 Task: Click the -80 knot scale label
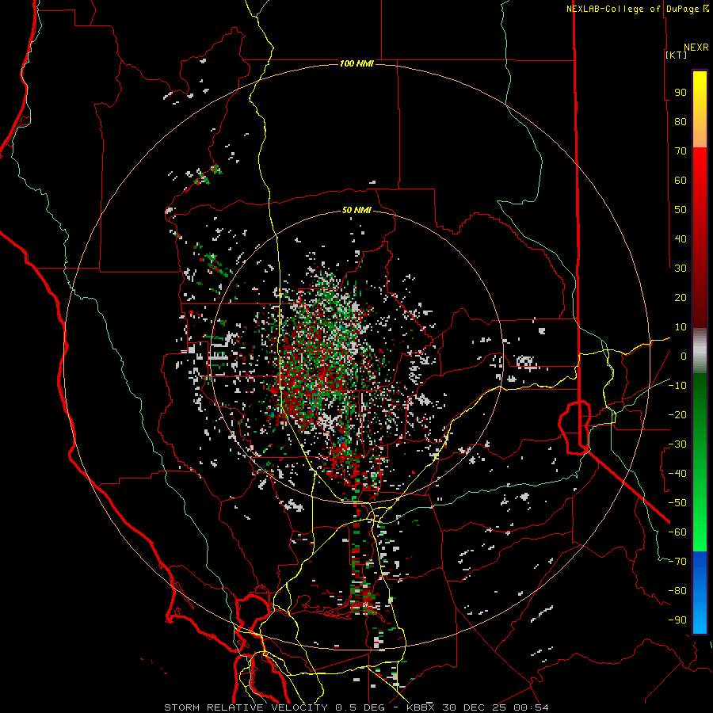(x=677, y=591)
